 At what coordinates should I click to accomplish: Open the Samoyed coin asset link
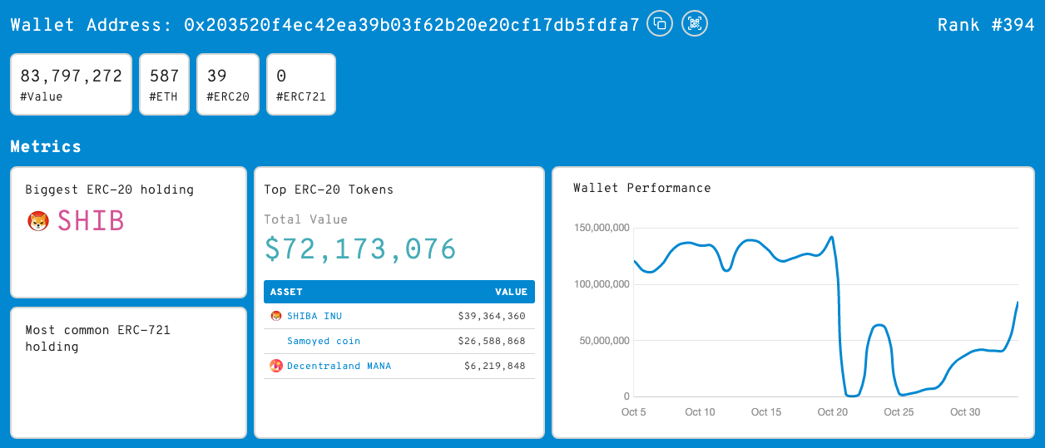coord(324,341)
